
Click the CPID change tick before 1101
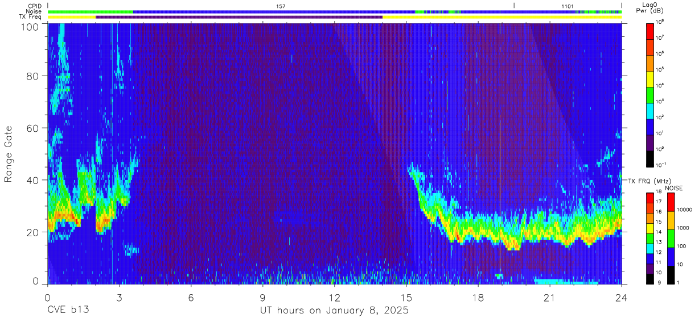514,6
